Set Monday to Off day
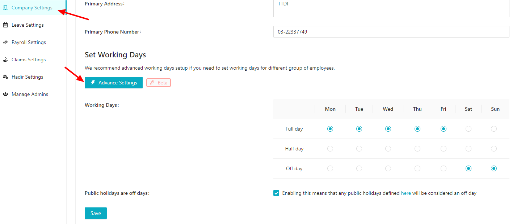The height and width of the screenshot is (224, 521). [330, 168]
